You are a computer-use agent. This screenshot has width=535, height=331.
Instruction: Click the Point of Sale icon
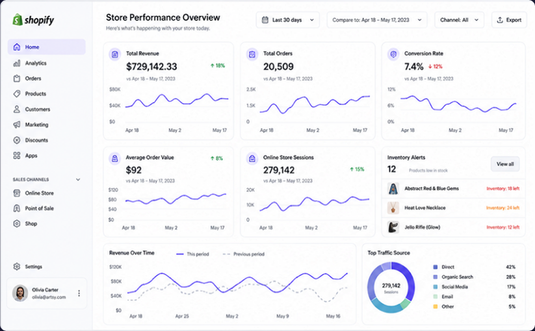[x=17, y=208]
